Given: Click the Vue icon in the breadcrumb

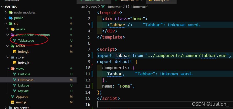Looking at the screenshot, I should click(x=103, y=7).
